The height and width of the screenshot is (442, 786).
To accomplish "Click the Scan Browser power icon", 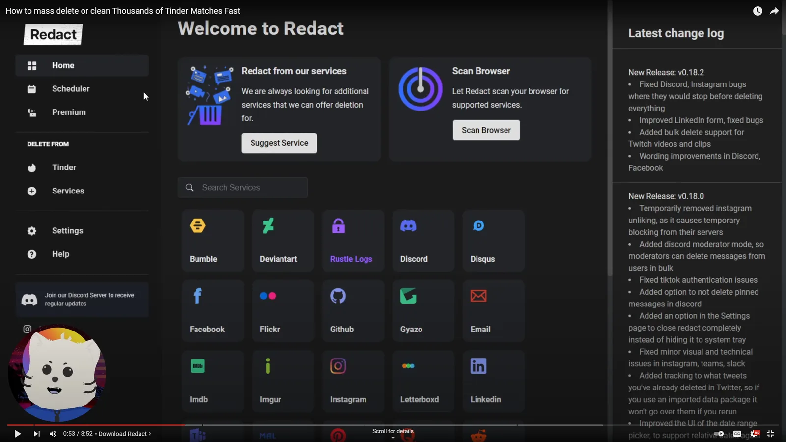I will (x=421, y=89).
